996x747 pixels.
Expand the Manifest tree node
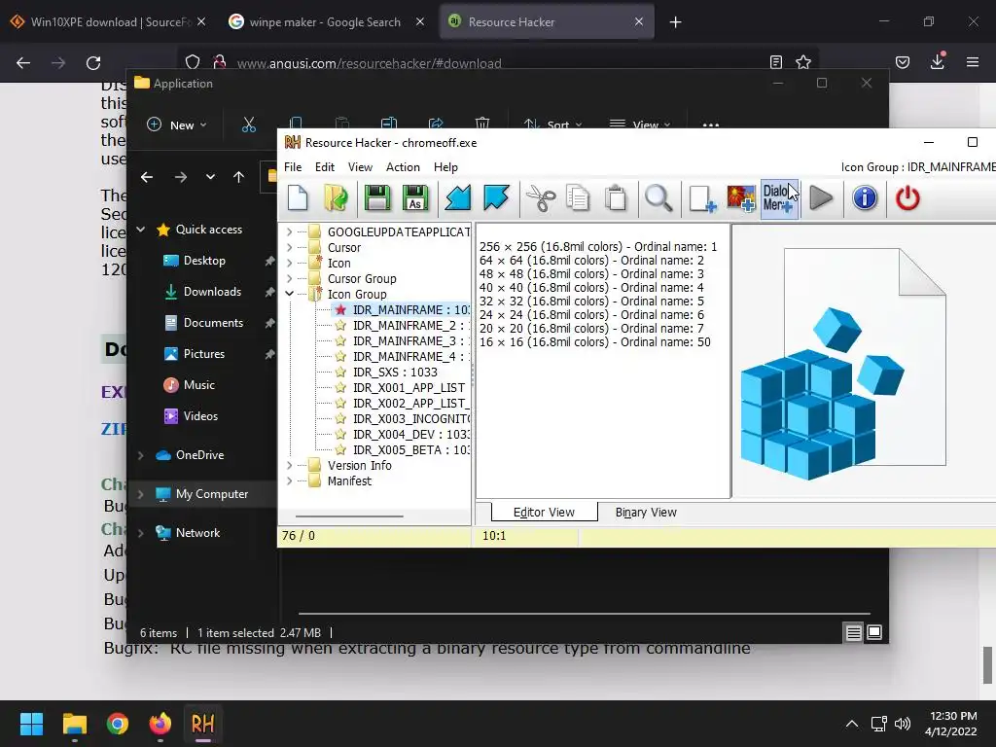pos(289,480)
